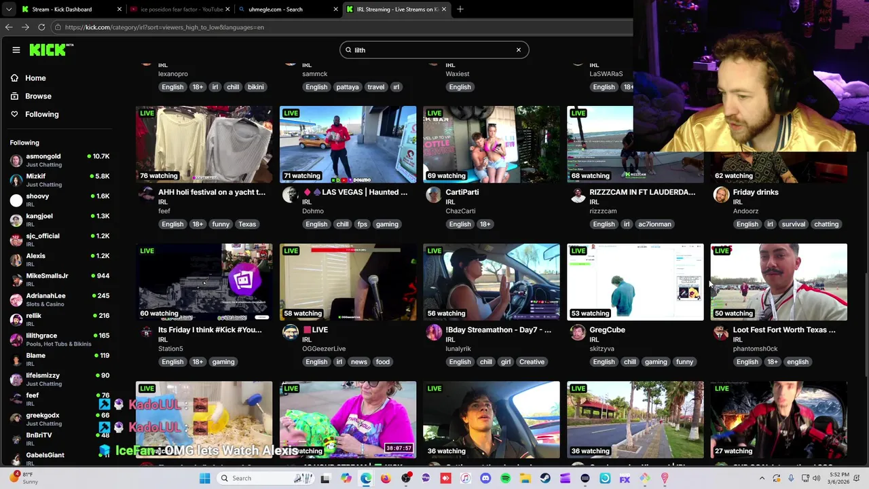
Task: Switch to ice poseidon fear factor YouTube tab
Action: click(179, 10)
